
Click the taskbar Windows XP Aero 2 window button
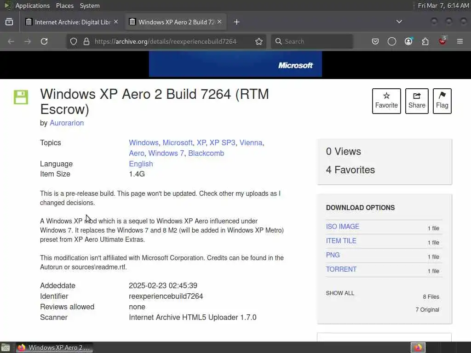click(54, 347)
